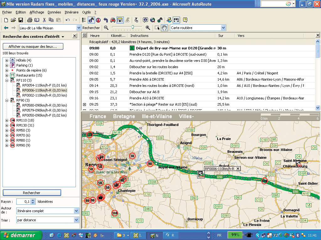Open the Données menu

click(x=54, y=12)
